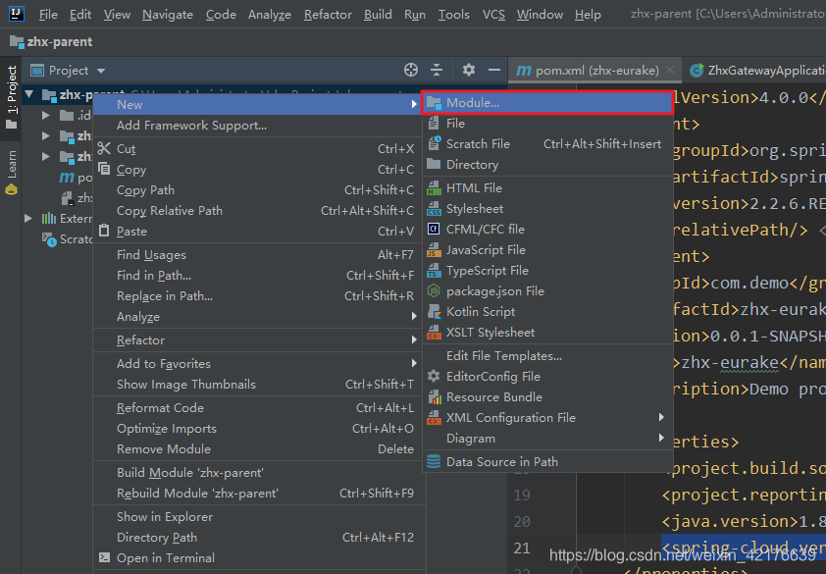This screenshot has height=574, width=826.
Task: Click Copy in the context menu
Action: (x=258, y=170)
